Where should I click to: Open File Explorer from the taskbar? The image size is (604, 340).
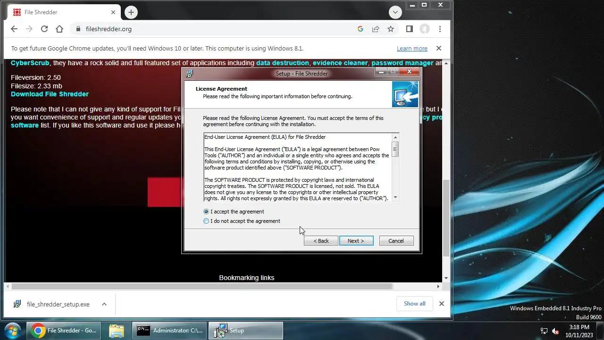pos(116,331)
